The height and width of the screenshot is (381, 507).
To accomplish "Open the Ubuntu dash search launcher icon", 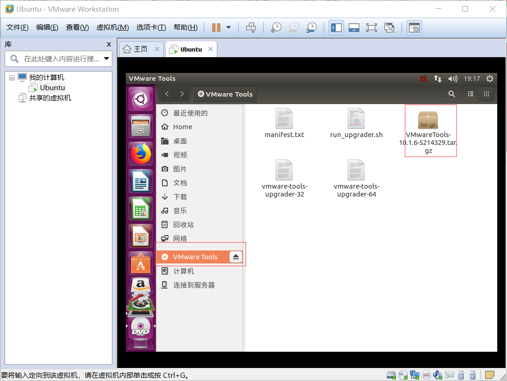I will tap(141, 99).
